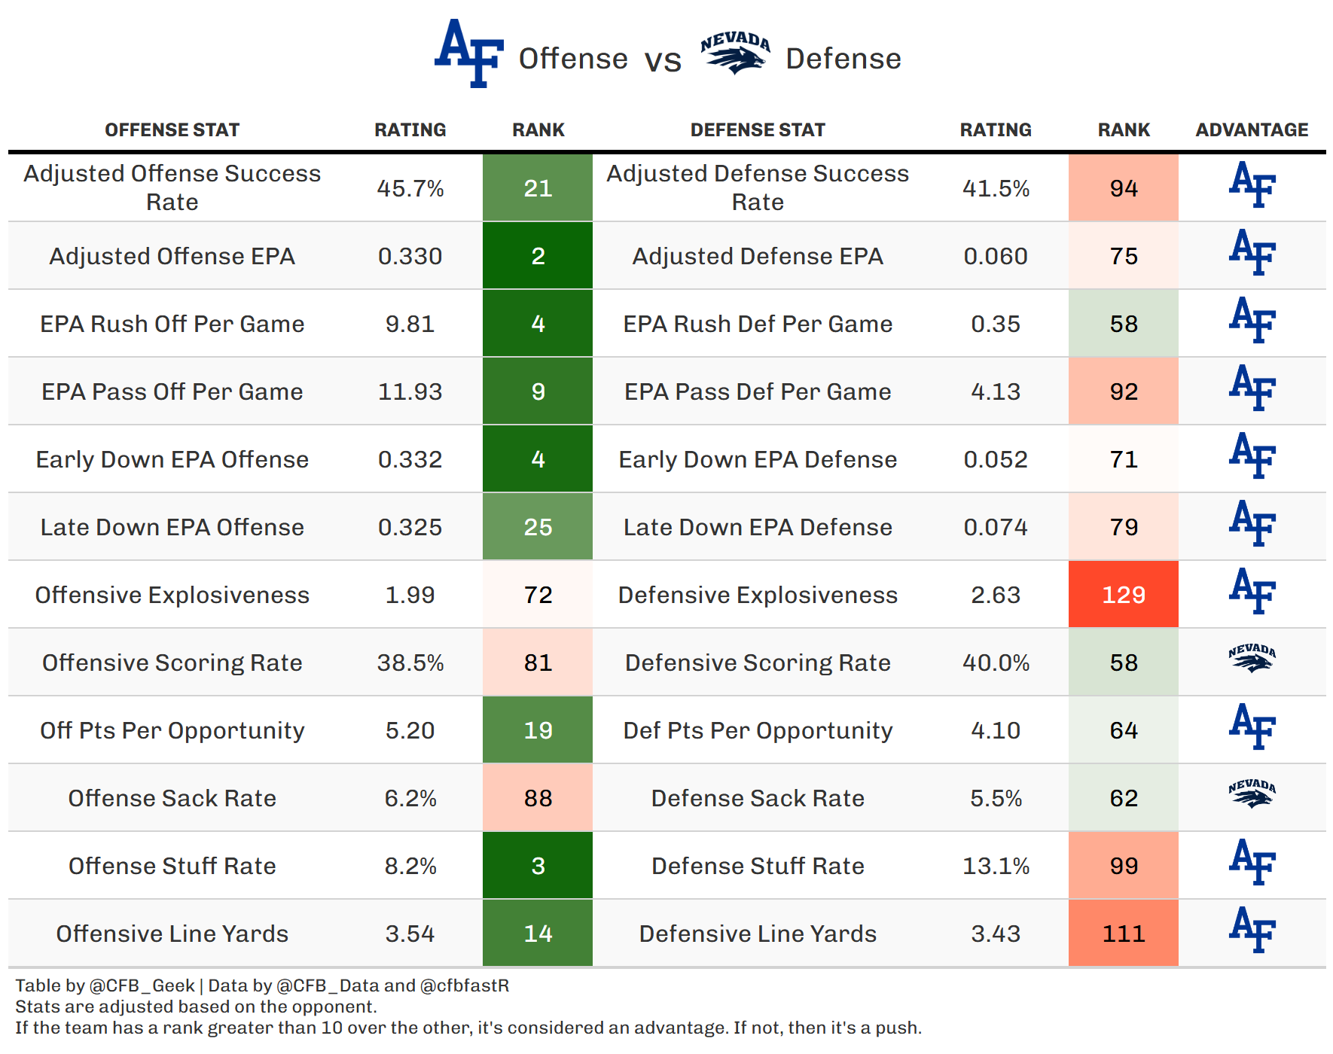Click the ADVANTAGE column header
1333x1054 pixels.
(1252, 130)
